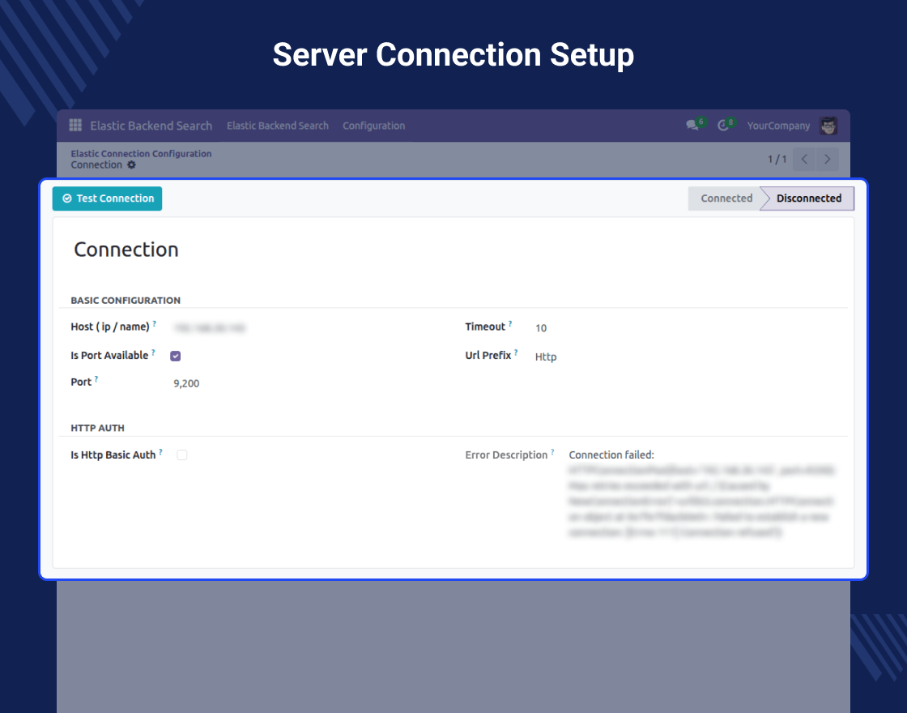This screenshot has width=907, height=713.
Task: Click the gear icon beside Connection
Action: click(x=132, y=165)
